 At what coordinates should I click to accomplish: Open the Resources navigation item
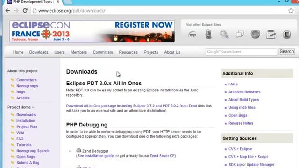point(128,52)
